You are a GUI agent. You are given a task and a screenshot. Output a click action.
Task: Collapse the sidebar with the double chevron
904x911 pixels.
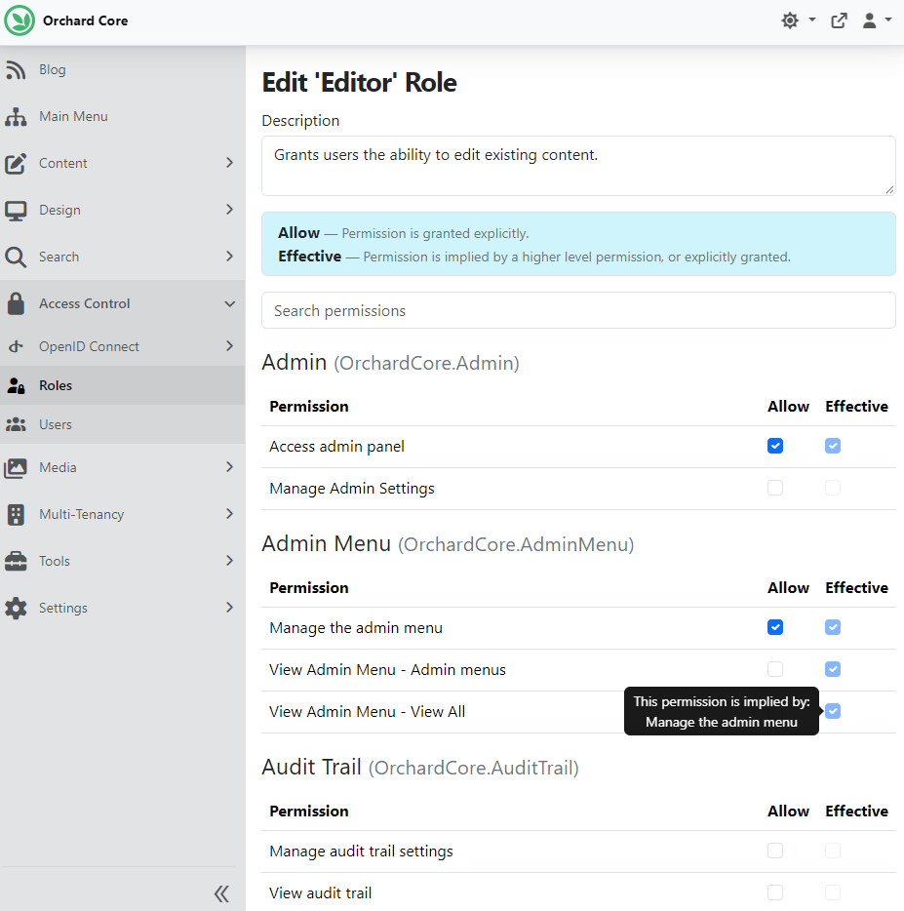point(221,893)
